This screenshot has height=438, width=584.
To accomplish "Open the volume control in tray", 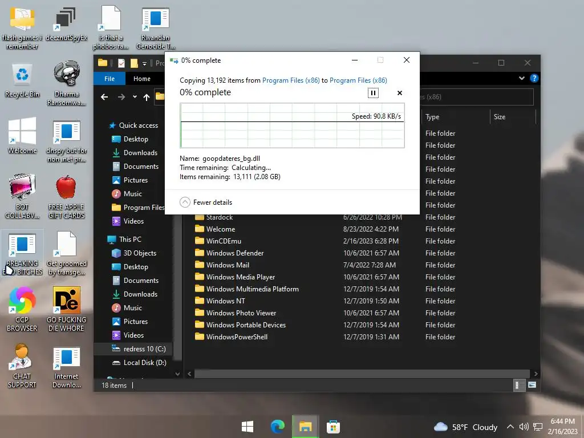I will (x=524, y=427).
